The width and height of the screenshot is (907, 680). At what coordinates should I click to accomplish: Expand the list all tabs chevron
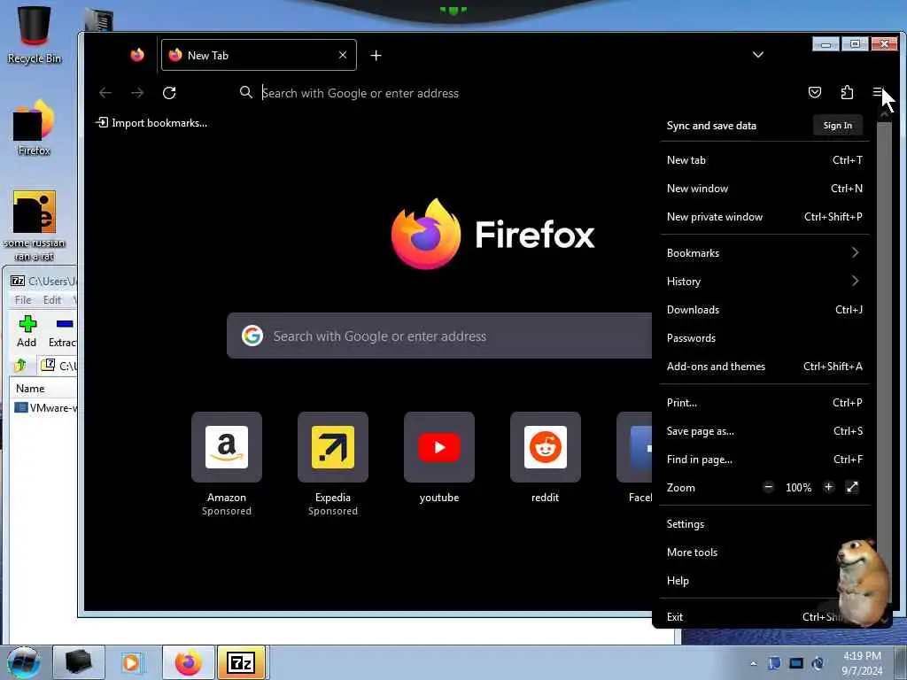758,55
